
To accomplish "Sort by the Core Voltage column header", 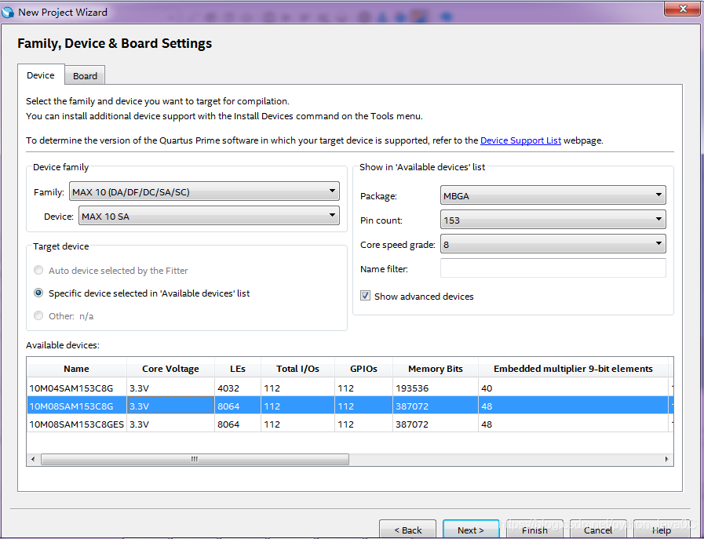I will [x=170, y=369].
